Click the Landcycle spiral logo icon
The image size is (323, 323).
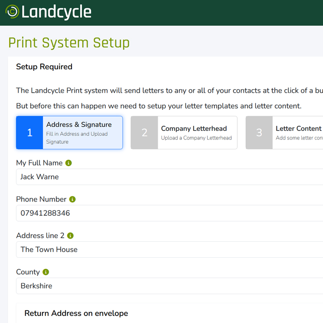[12, 11]
